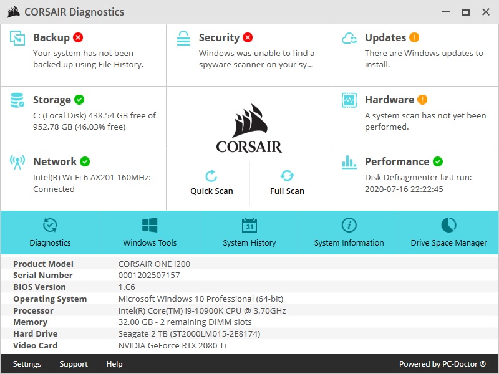This screenshot has width=499, height=374.
Task: Click Hard Drive value 'Seagate 2 TB'
Action: pyautogui.click(x=189, y=334)
